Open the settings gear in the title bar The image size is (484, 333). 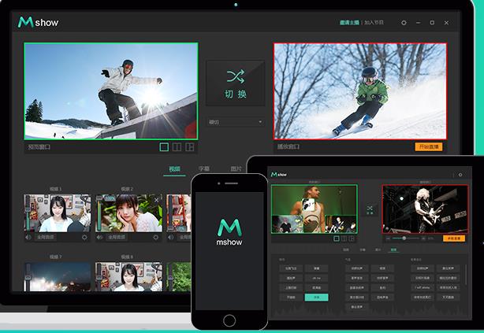click(x=404, y=23)
